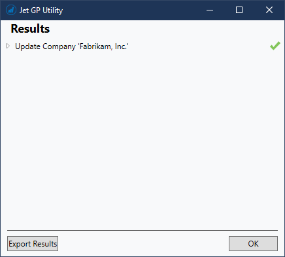Confirm the dialog with OK
This screenshot has width=285, height=257.
pyautogui.click(x=253, y=243)
